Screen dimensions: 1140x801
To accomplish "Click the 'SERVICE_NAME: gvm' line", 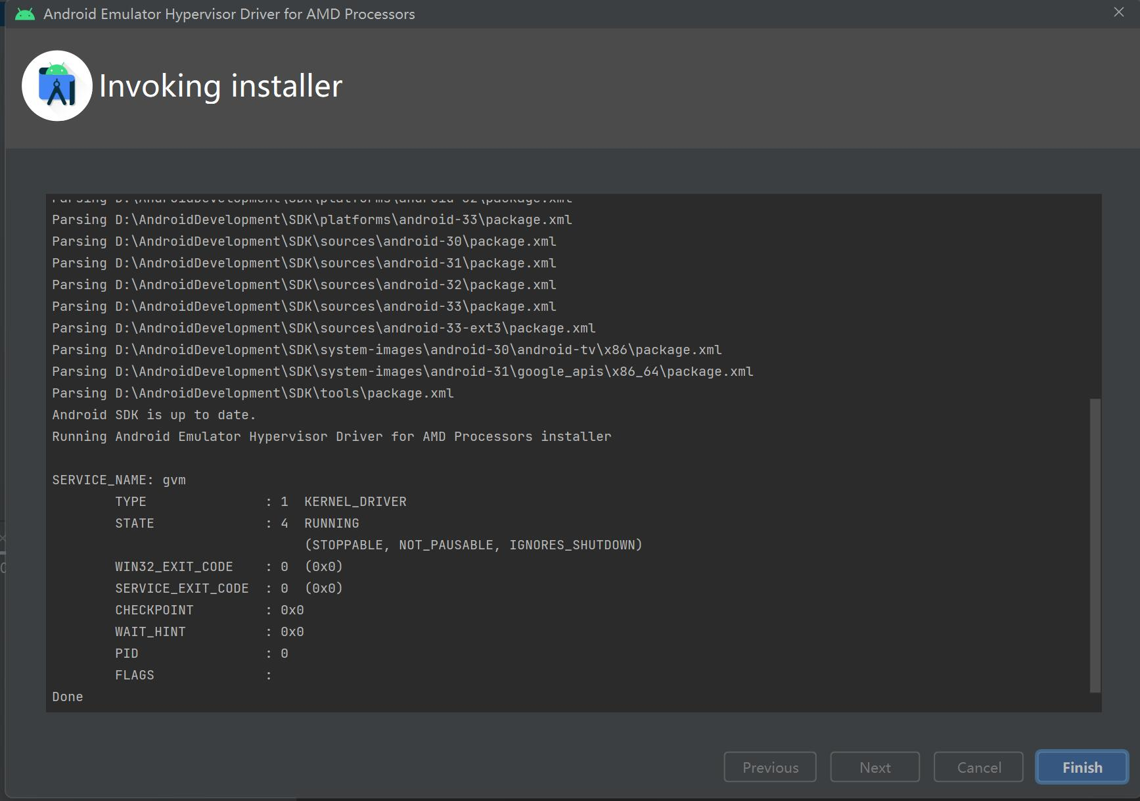I will tap(119, 480).
